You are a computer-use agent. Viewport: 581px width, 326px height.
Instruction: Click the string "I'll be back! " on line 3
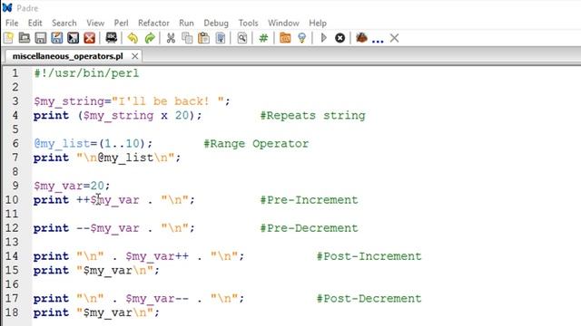168,101
